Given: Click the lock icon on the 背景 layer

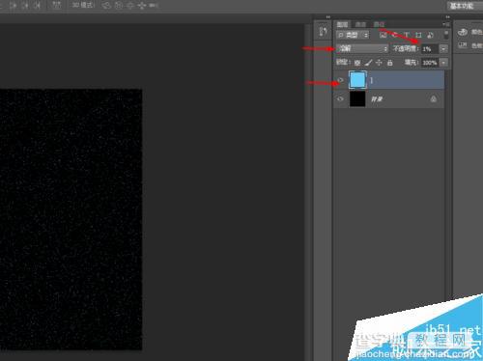Looking at the screenshot, I should coord(434,98).
